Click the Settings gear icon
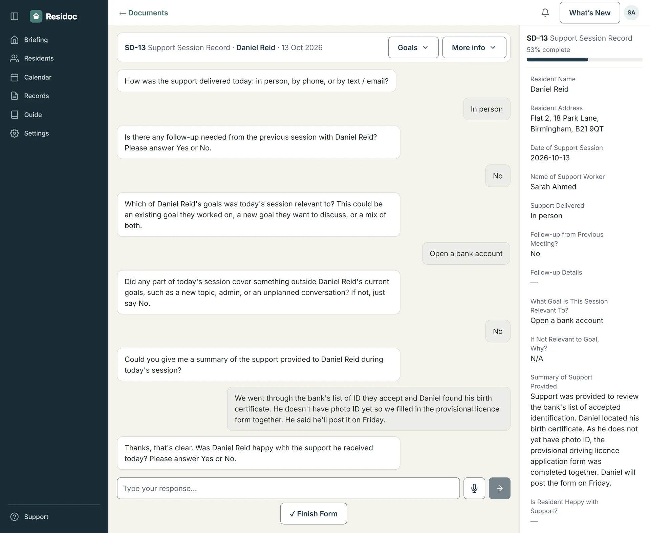This screenshot has height=533, width=650. [x=15, y=133]
